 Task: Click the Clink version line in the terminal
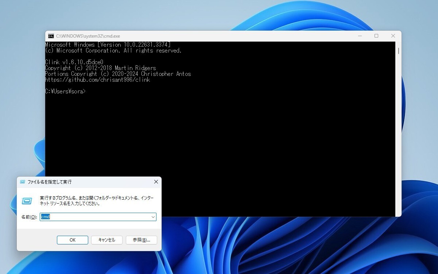click(x=74, y=62)
